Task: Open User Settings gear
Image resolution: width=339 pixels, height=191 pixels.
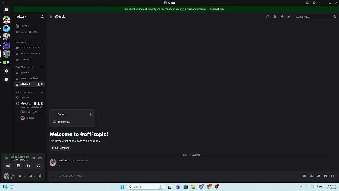Action: click(40, 176)
